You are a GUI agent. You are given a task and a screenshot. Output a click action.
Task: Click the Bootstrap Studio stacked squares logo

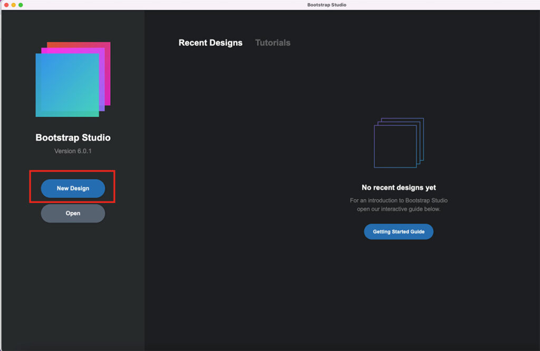pos(73,79)
